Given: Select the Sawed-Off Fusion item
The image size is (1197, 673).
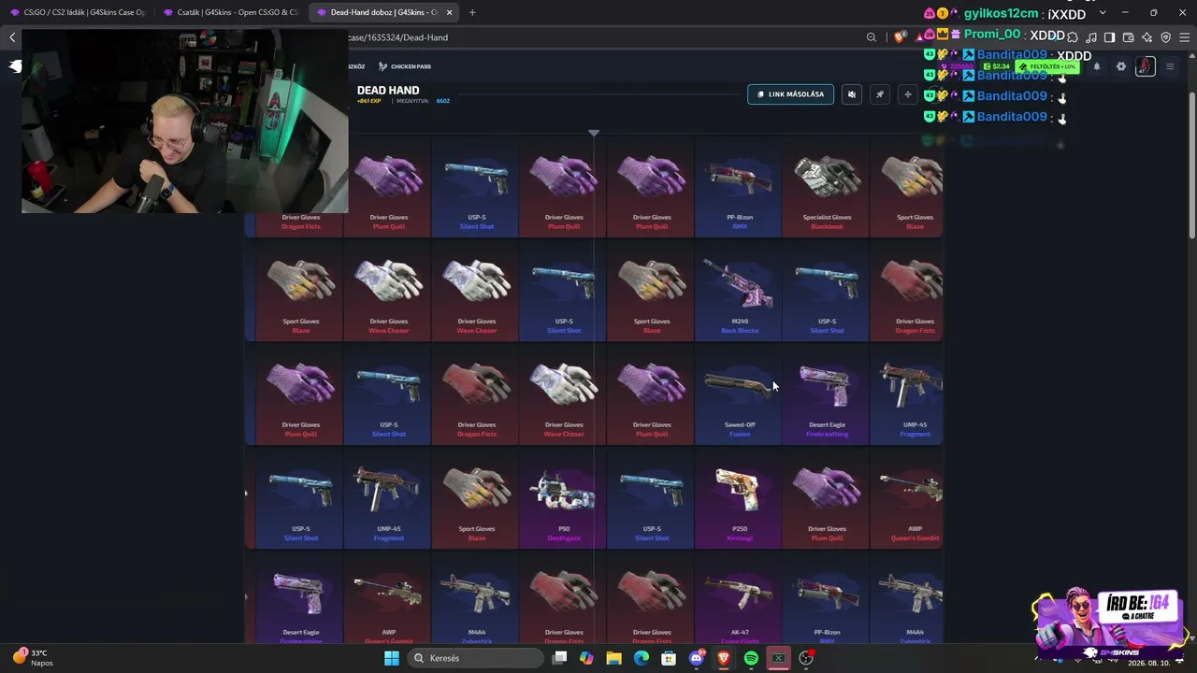Looking at the screenshot, I should click(x=740, y=394).
